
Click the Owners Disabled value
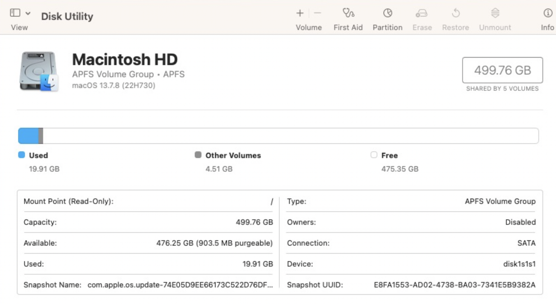pyautogui.click(x=521, y=222)
